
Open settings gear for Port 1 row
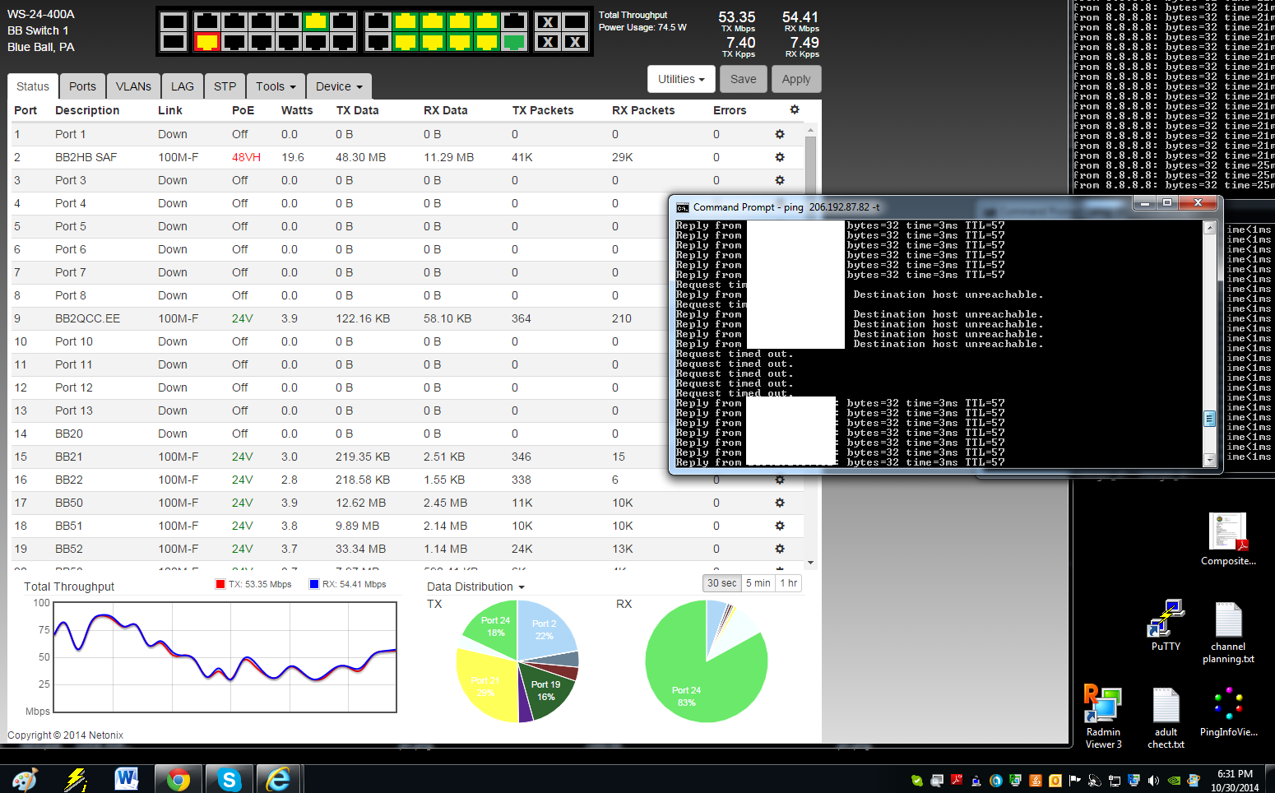780,134
